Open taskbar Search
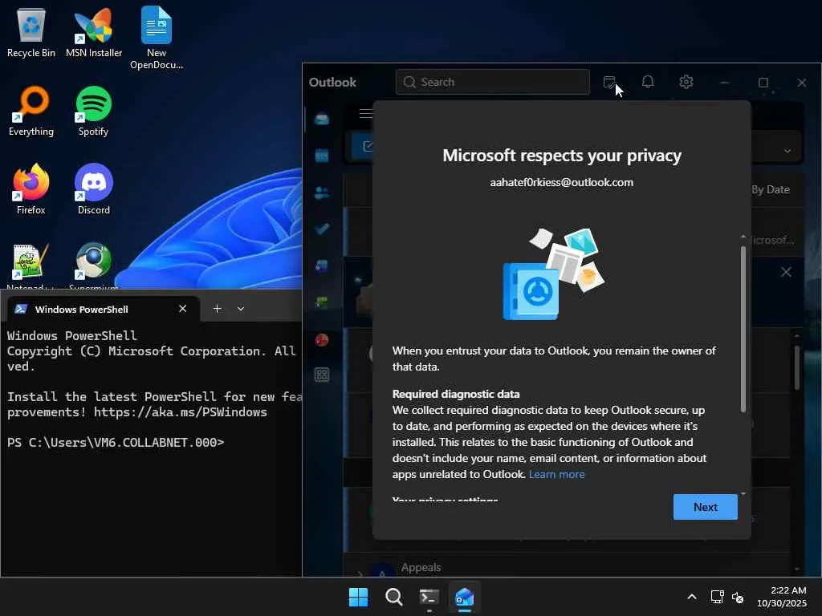Image resolution: width=822 pixels, height=616 pixels. [x=393, y=597]
